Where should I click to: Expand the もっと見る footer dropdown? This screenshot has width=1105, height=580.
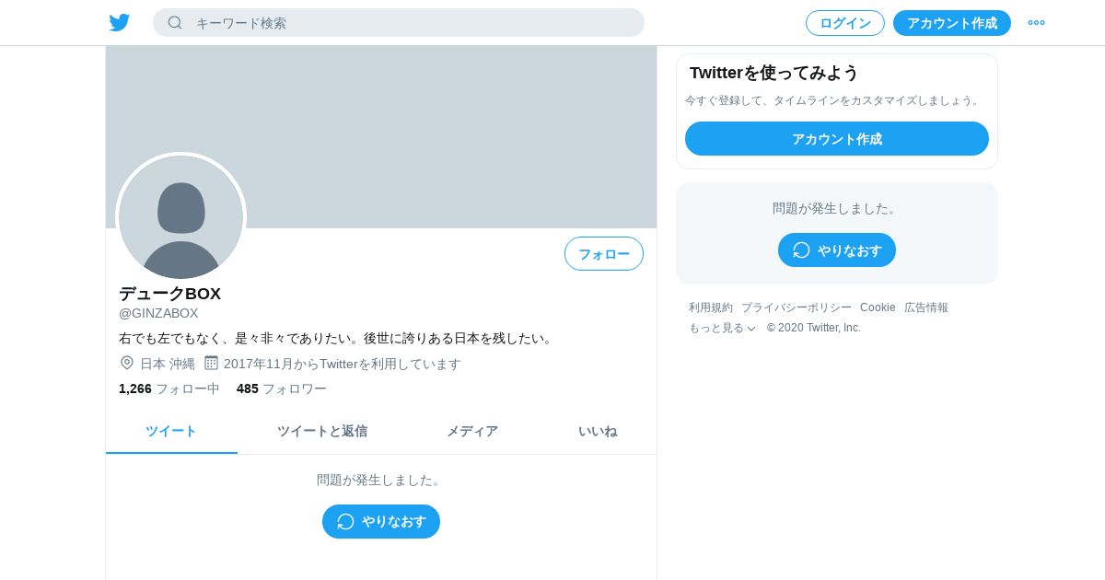(722, 328)
